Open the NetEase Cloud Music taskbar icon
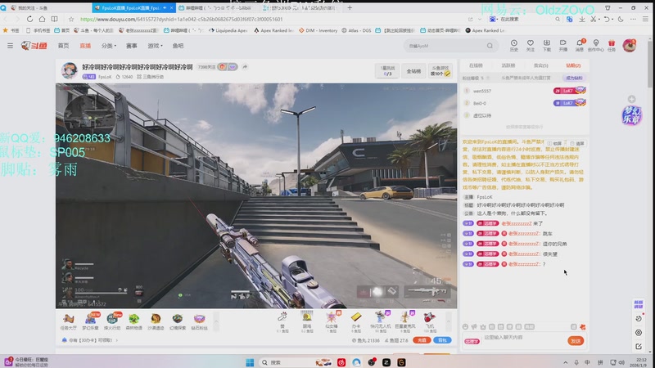Viewport: 655px width, 368px height. (x=341, y=362)
